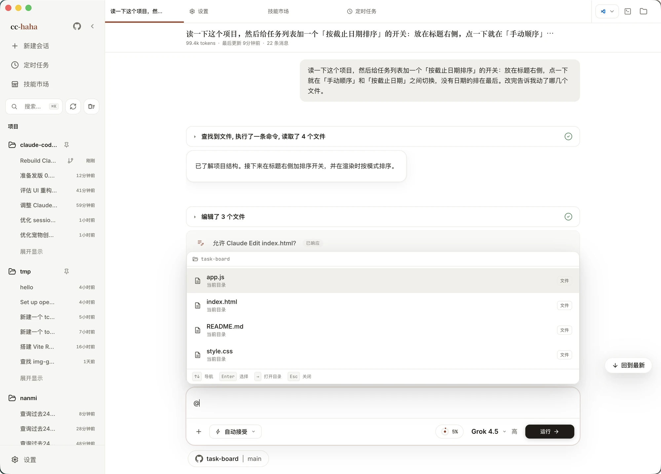Open the GitHub link icon beside cc-haha
The height and width of the screenshot is (474, 661).
[x=77, y=26]
